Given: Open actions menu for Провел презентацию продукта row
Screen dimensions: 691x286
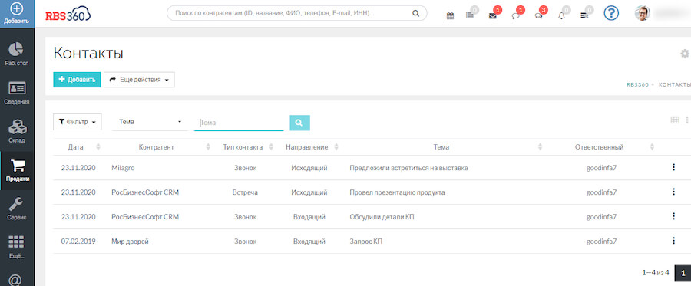Looking at the screenshot, I should (x=673, y=192).
